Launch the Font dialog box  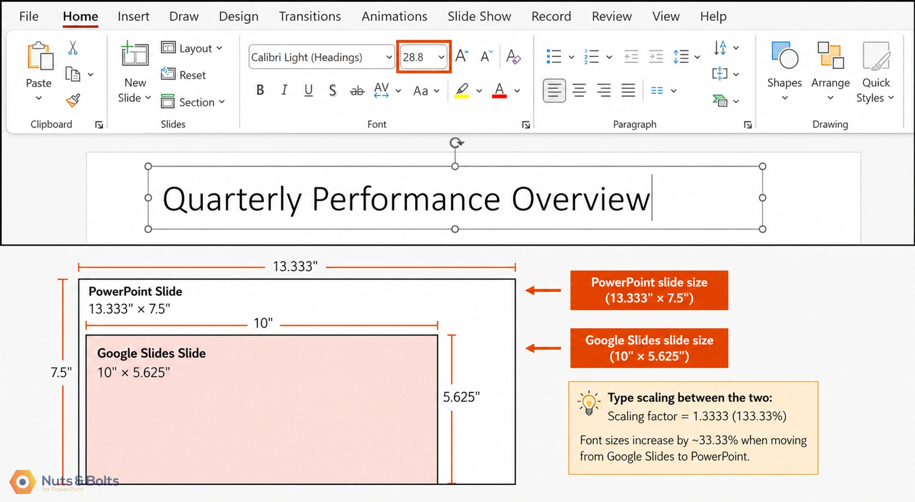(526, 125)
